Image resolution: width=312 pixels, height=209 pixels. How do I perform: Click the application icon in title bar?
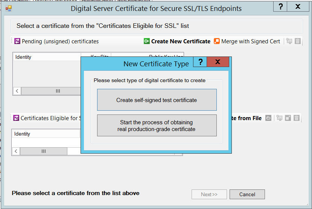(x=9, y=8)
